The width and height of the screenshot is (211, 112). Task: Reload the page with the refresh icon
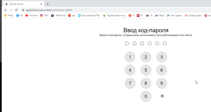pyautogui.click(x=16, y=10)
